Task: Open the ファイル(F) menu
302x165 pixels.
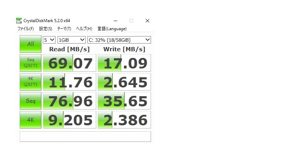Action: pyautogui.click(x=26, y=29)
